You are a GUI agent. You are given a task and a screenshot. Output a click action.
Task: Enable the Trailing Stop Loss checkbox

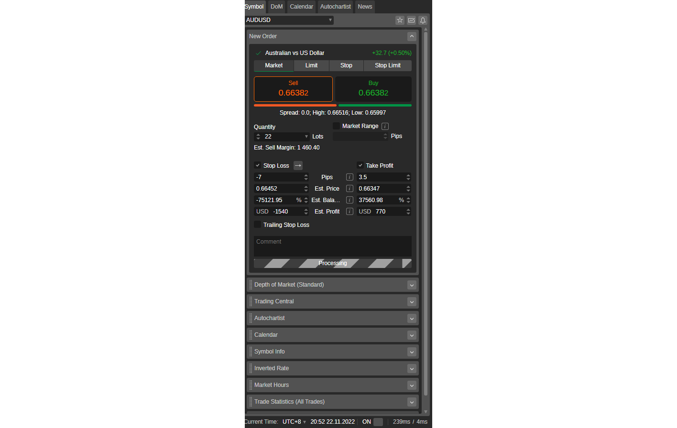pos(258,225)
